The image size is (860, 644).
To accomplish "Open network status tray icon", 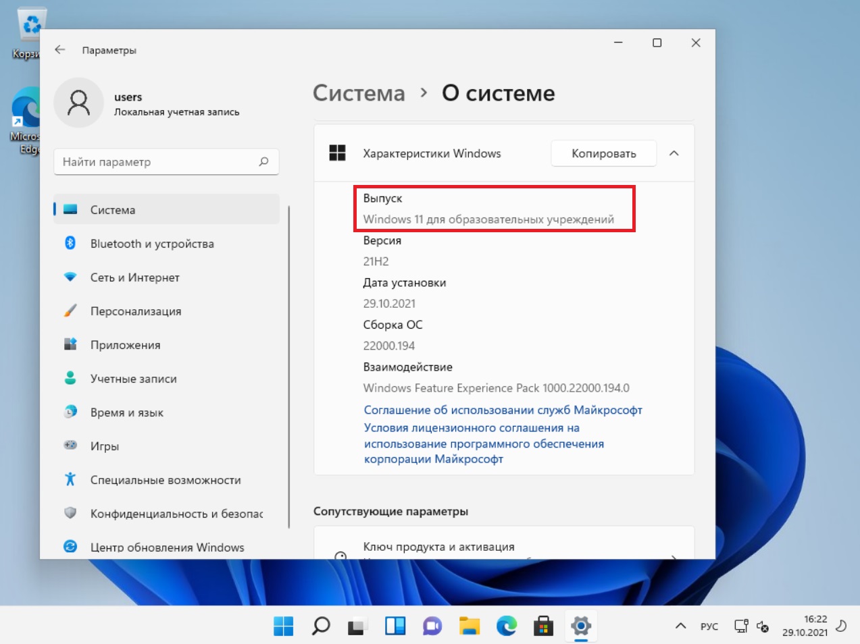I will (741, 626).
